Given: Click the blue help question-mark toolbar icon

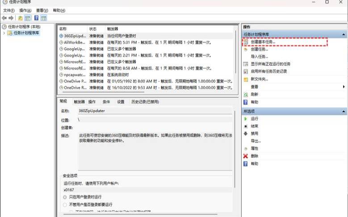Looking at the screenshot, I should [x=36, y=18].
